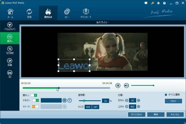
Task: Enable the image (イメージ) watermark switch
Action: pos(36,106)
